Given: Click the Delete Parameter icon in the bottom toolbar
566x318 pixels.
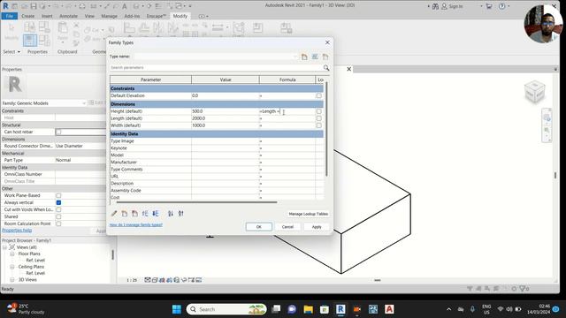Looking at the screenshot, I should tap(134, 214).
